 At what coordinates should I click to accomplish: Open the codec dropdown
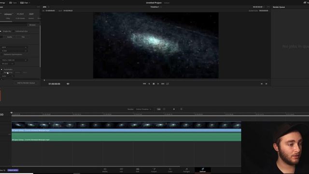click(14, 51)
